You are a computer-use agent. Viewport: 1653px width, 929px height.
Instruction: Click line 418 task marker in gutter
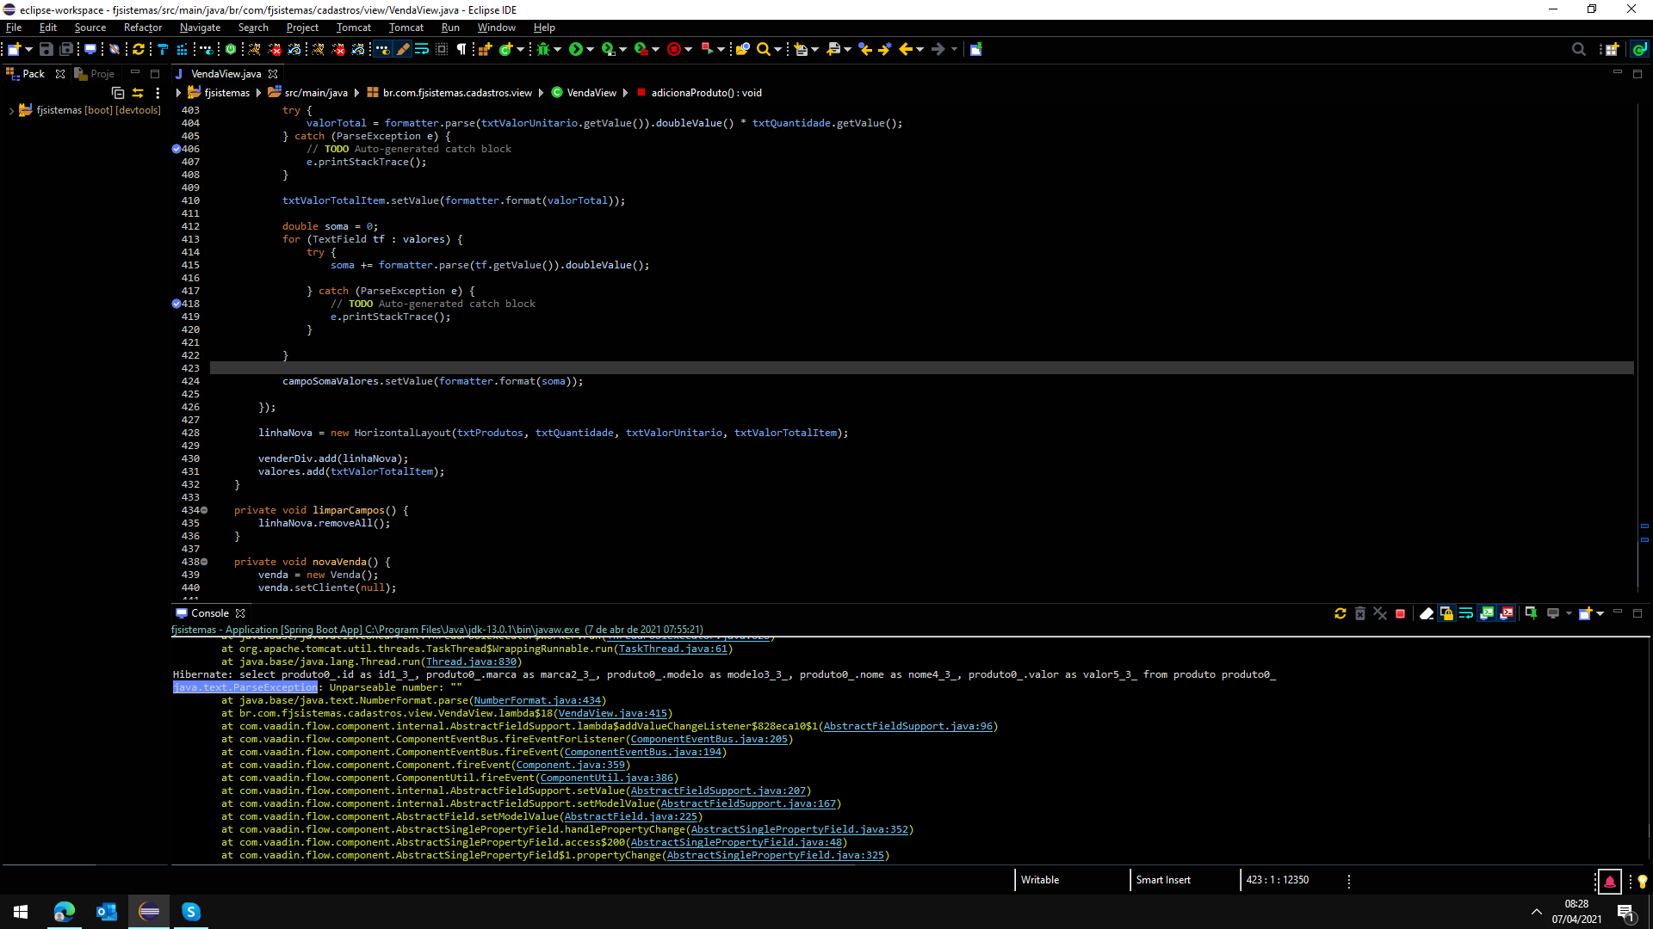tap(176, 304)
